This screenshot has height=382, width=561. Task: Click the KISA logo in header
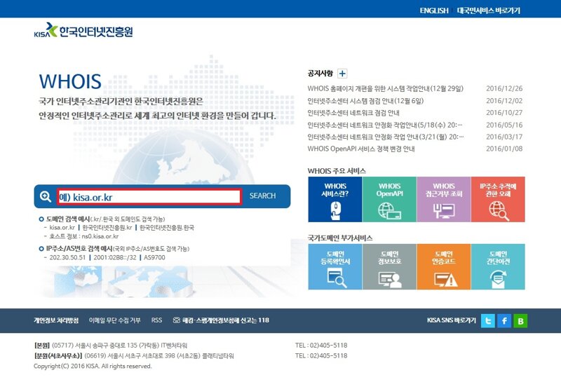click(83, 30)
